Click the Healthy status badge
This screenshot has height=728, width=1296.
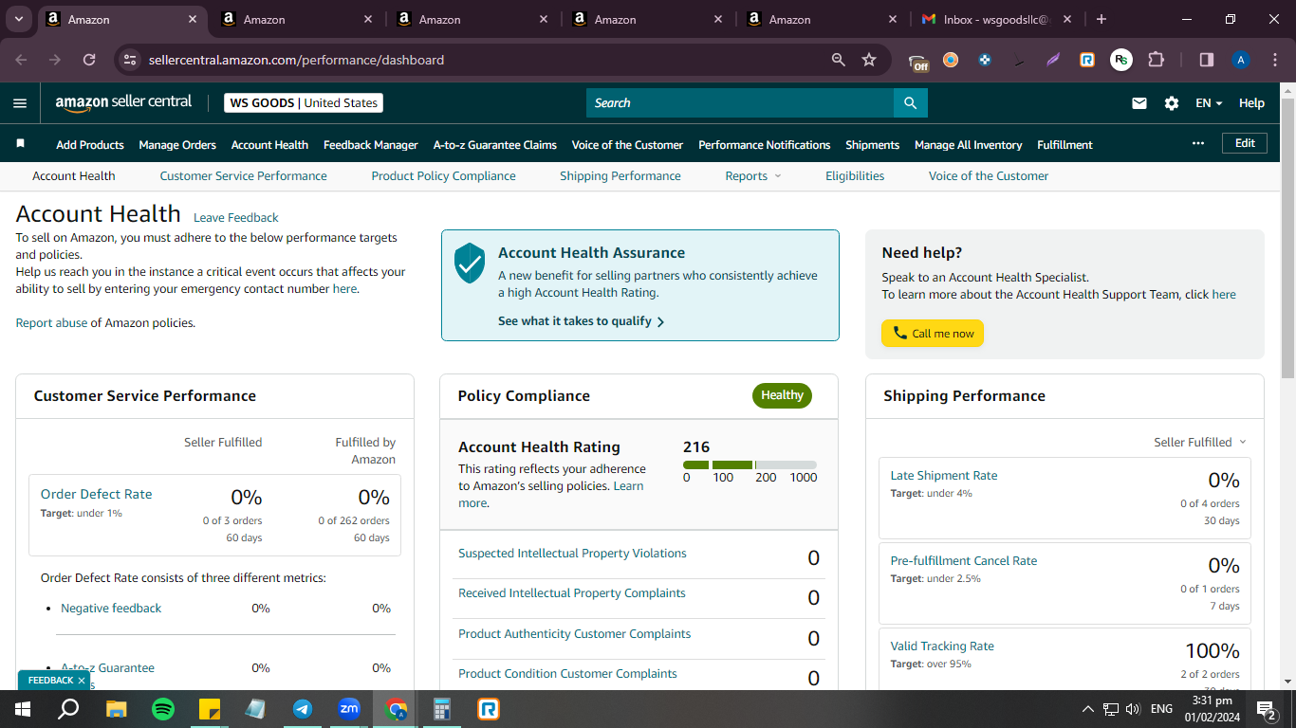click(782, 395)
